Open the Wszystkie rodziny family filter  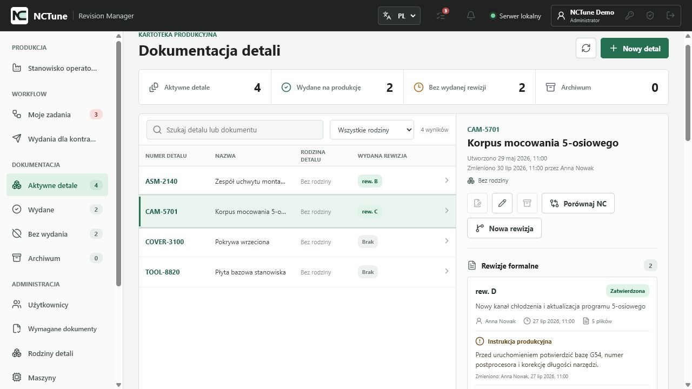372,130
